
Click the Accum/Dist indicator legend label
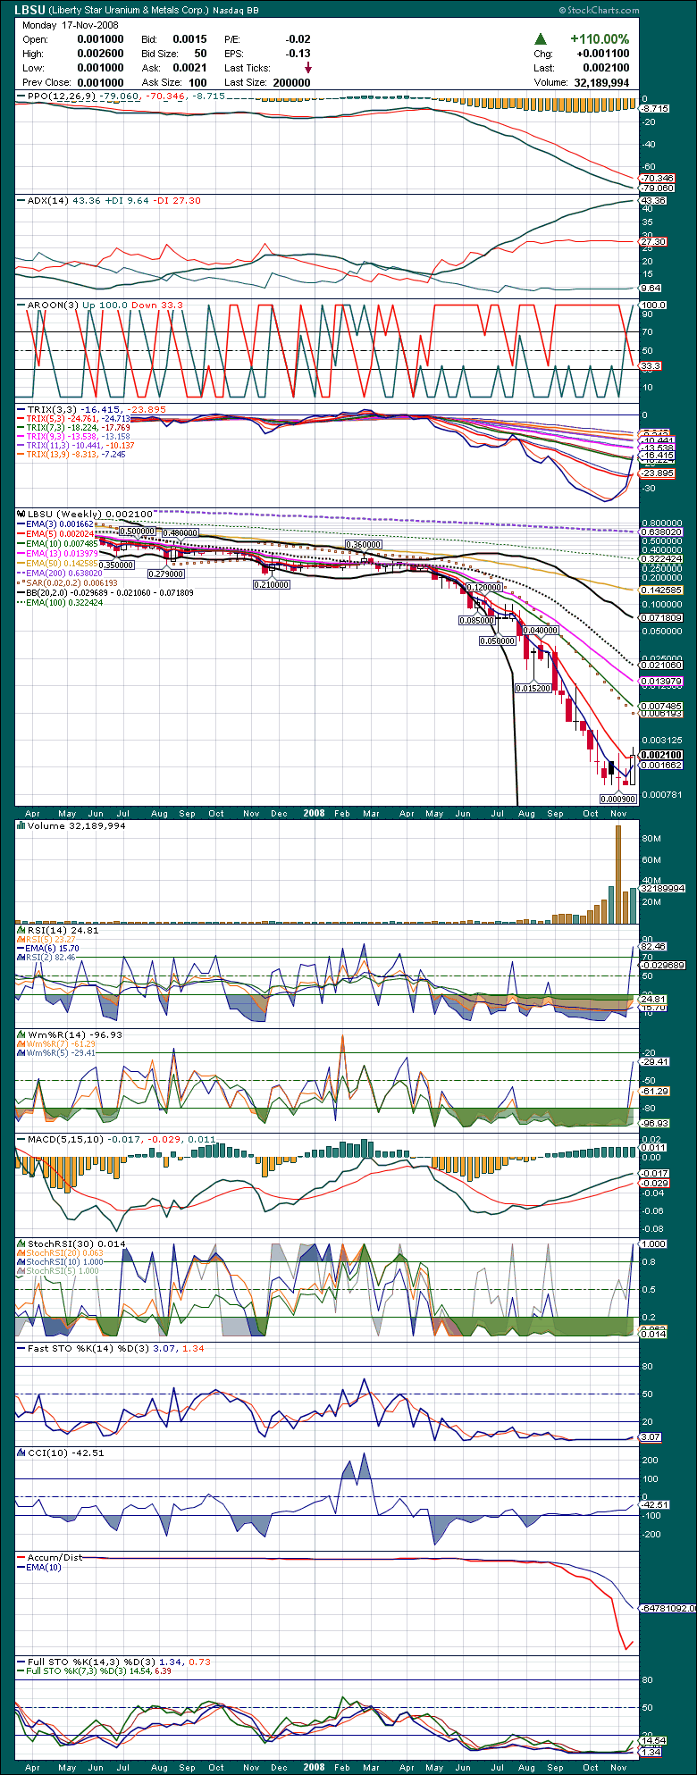pyautogui.click(x=53, y=1558)
